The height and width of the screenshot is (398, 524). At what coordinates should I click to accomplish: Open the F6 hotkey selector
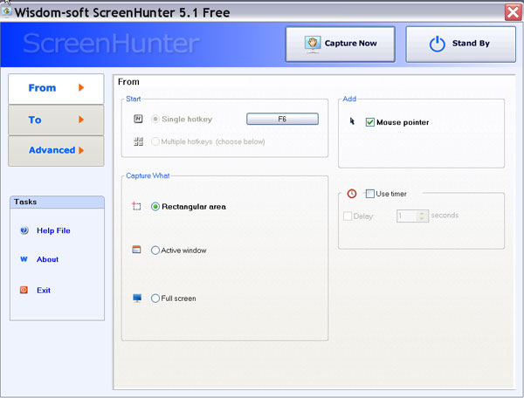[282, 120]
